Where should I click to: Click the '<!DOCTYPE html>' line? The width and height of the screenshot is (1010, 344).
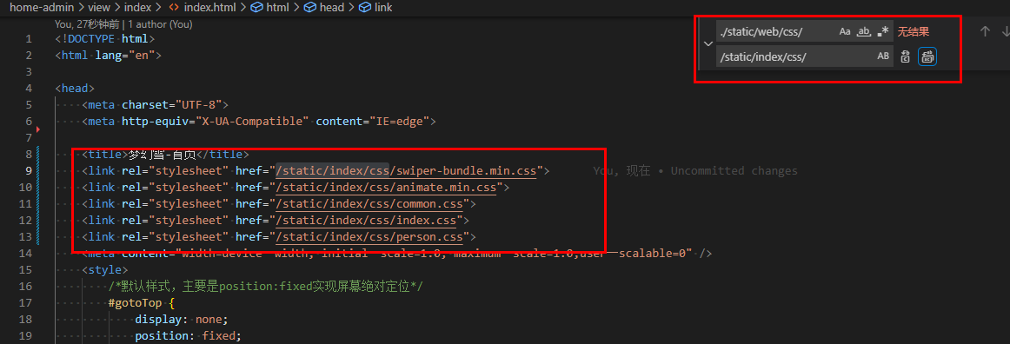pyautogui.click(x=105, y=38)
